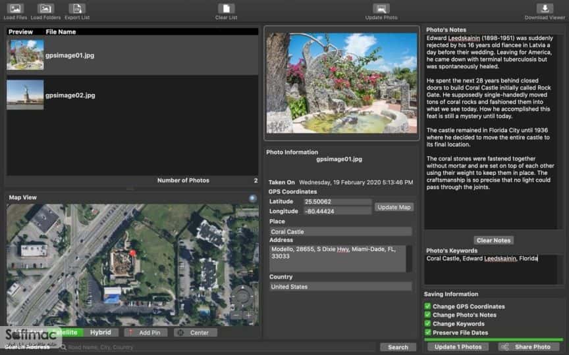This screenshot has height=355, width=569.
Task: Switch map to Hybrid view
Action: (101, 332)
